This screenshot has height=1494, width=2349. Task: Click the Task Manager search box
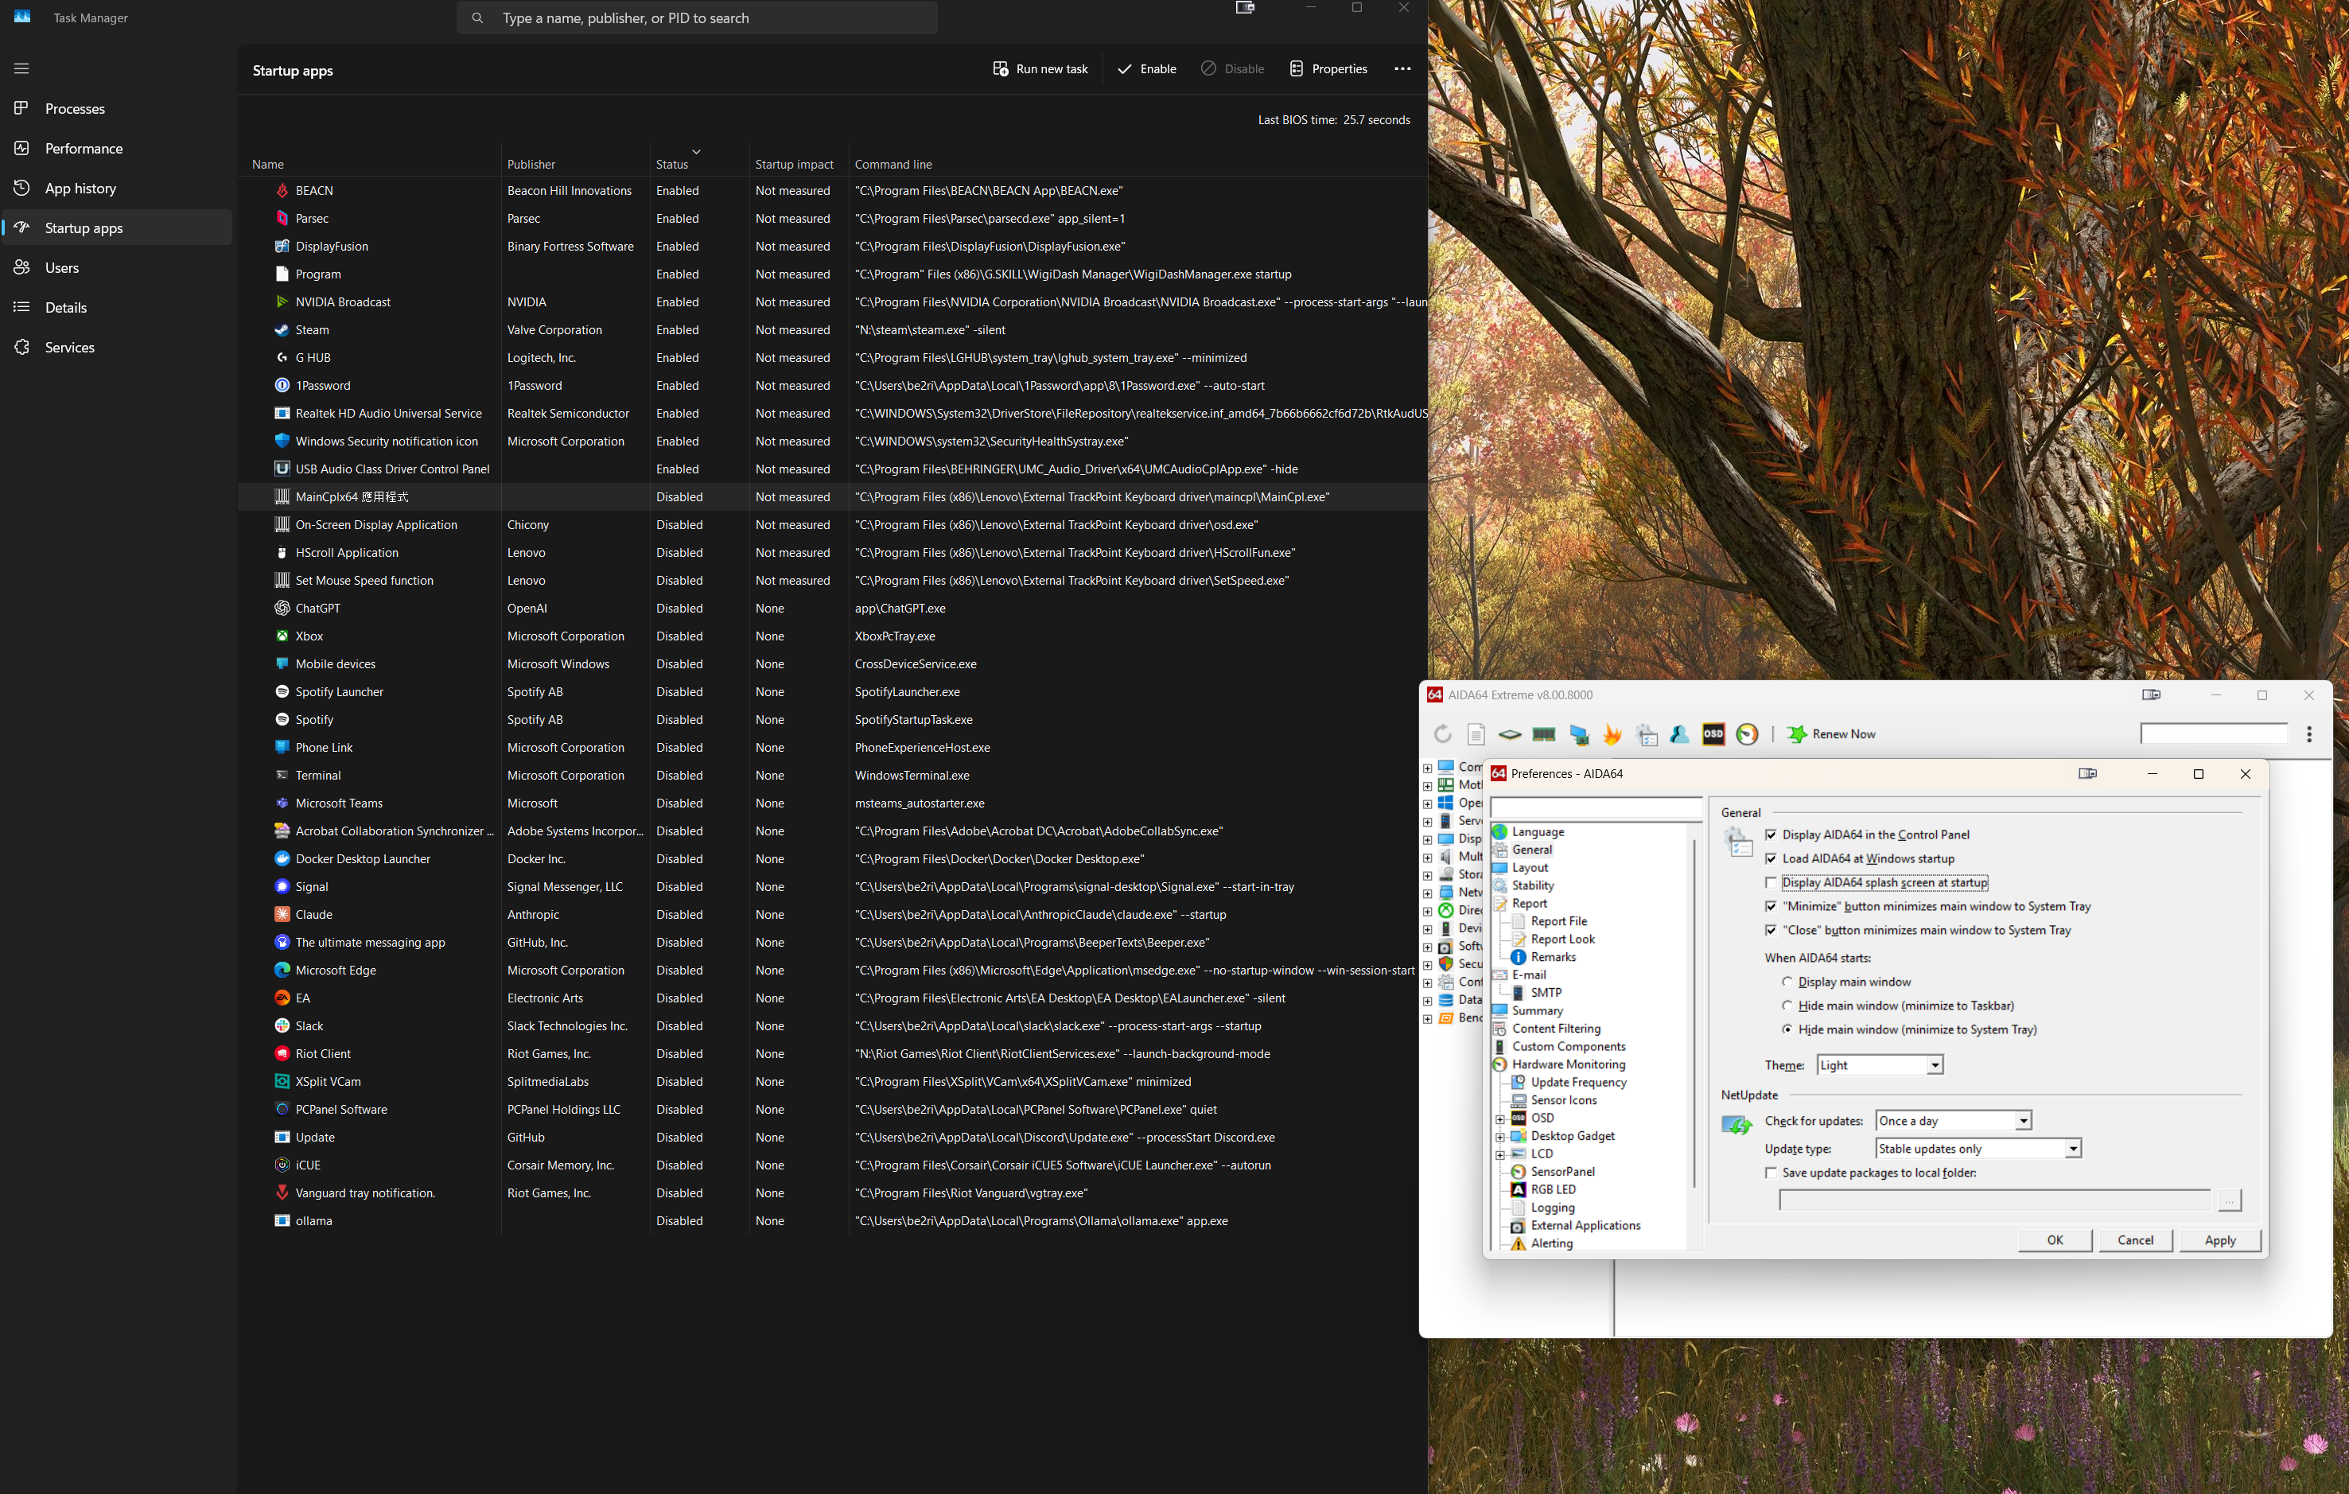697,18
